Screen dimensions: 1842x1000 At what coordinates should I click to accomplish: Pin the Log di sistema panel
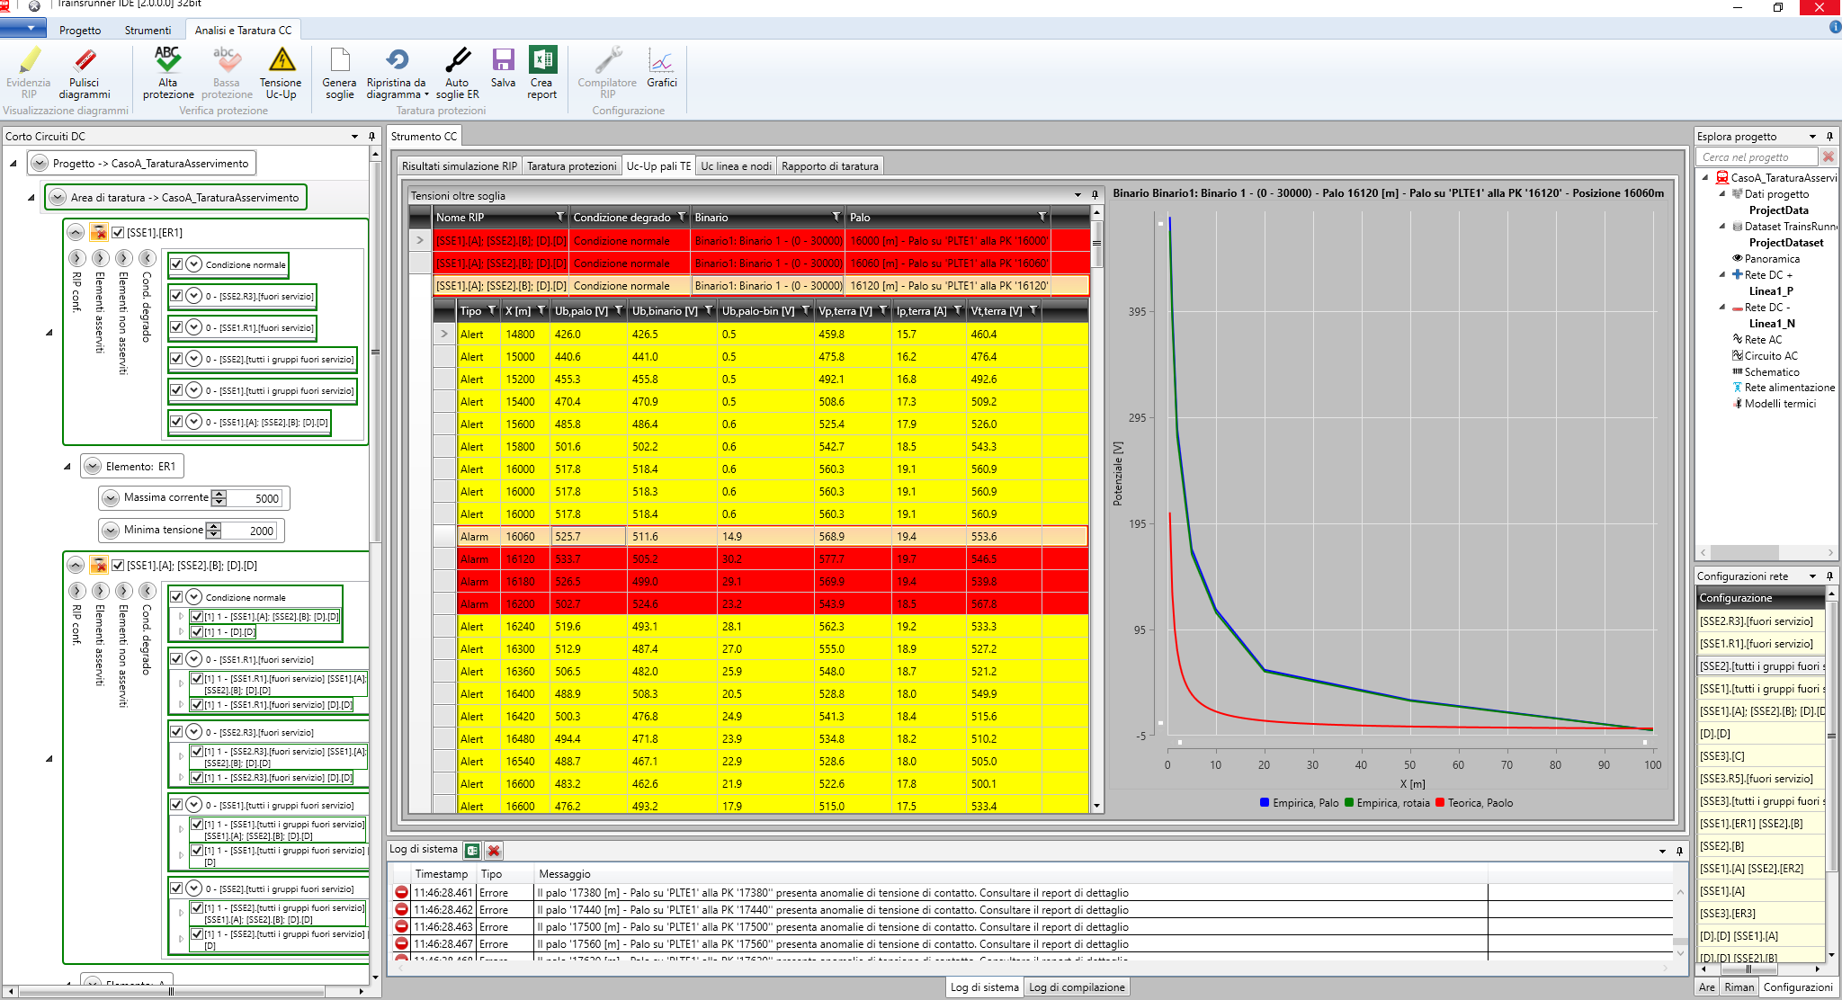pos(1679,850)
